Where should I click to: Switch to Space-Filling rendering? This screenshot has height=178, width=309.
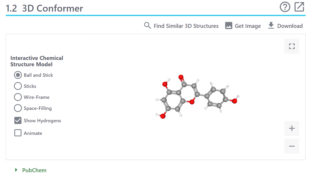pyautogui.click(x=18, y=108)
